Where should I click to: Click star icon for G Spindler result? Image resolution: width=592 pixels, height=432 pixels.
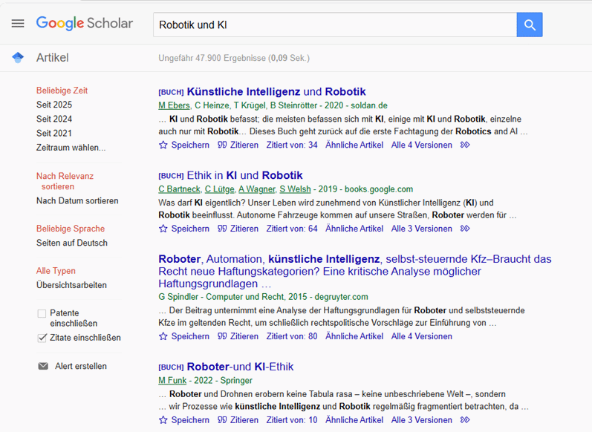(x=163, y=336)
